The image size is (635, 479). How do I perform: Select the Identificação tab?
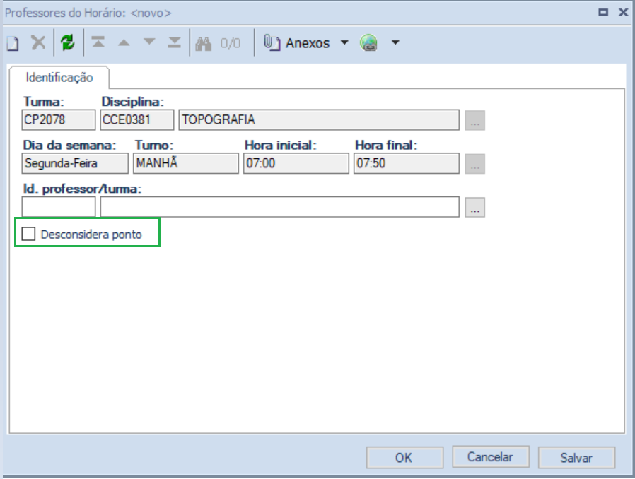[59, 77]
